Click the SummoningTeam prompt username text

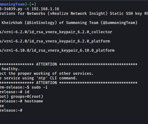coord(12,4)
